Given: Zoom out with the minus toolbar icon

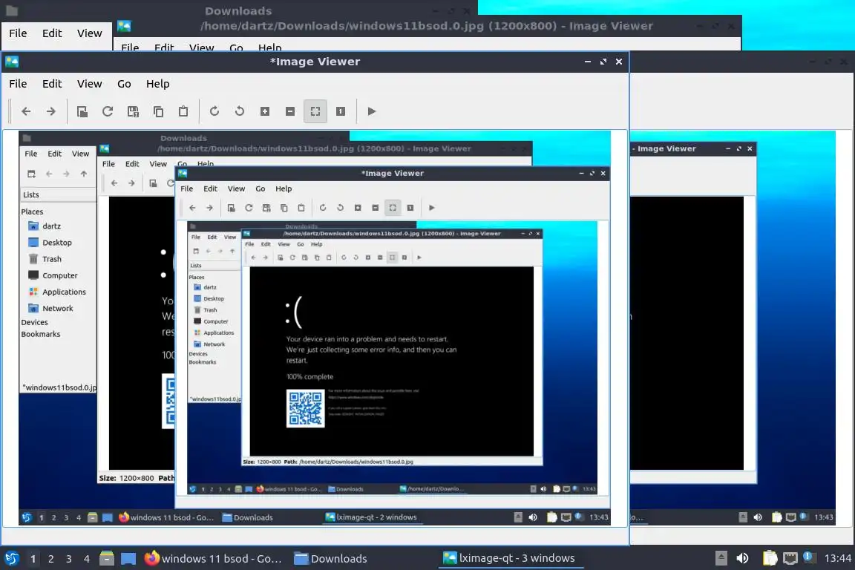Looking at the screenshot, I should pyautogui.click(x=290, y=111).
